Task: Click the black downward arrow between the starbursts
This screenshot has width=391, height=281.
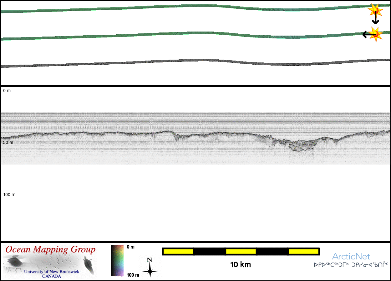Action: click(375, 19)
